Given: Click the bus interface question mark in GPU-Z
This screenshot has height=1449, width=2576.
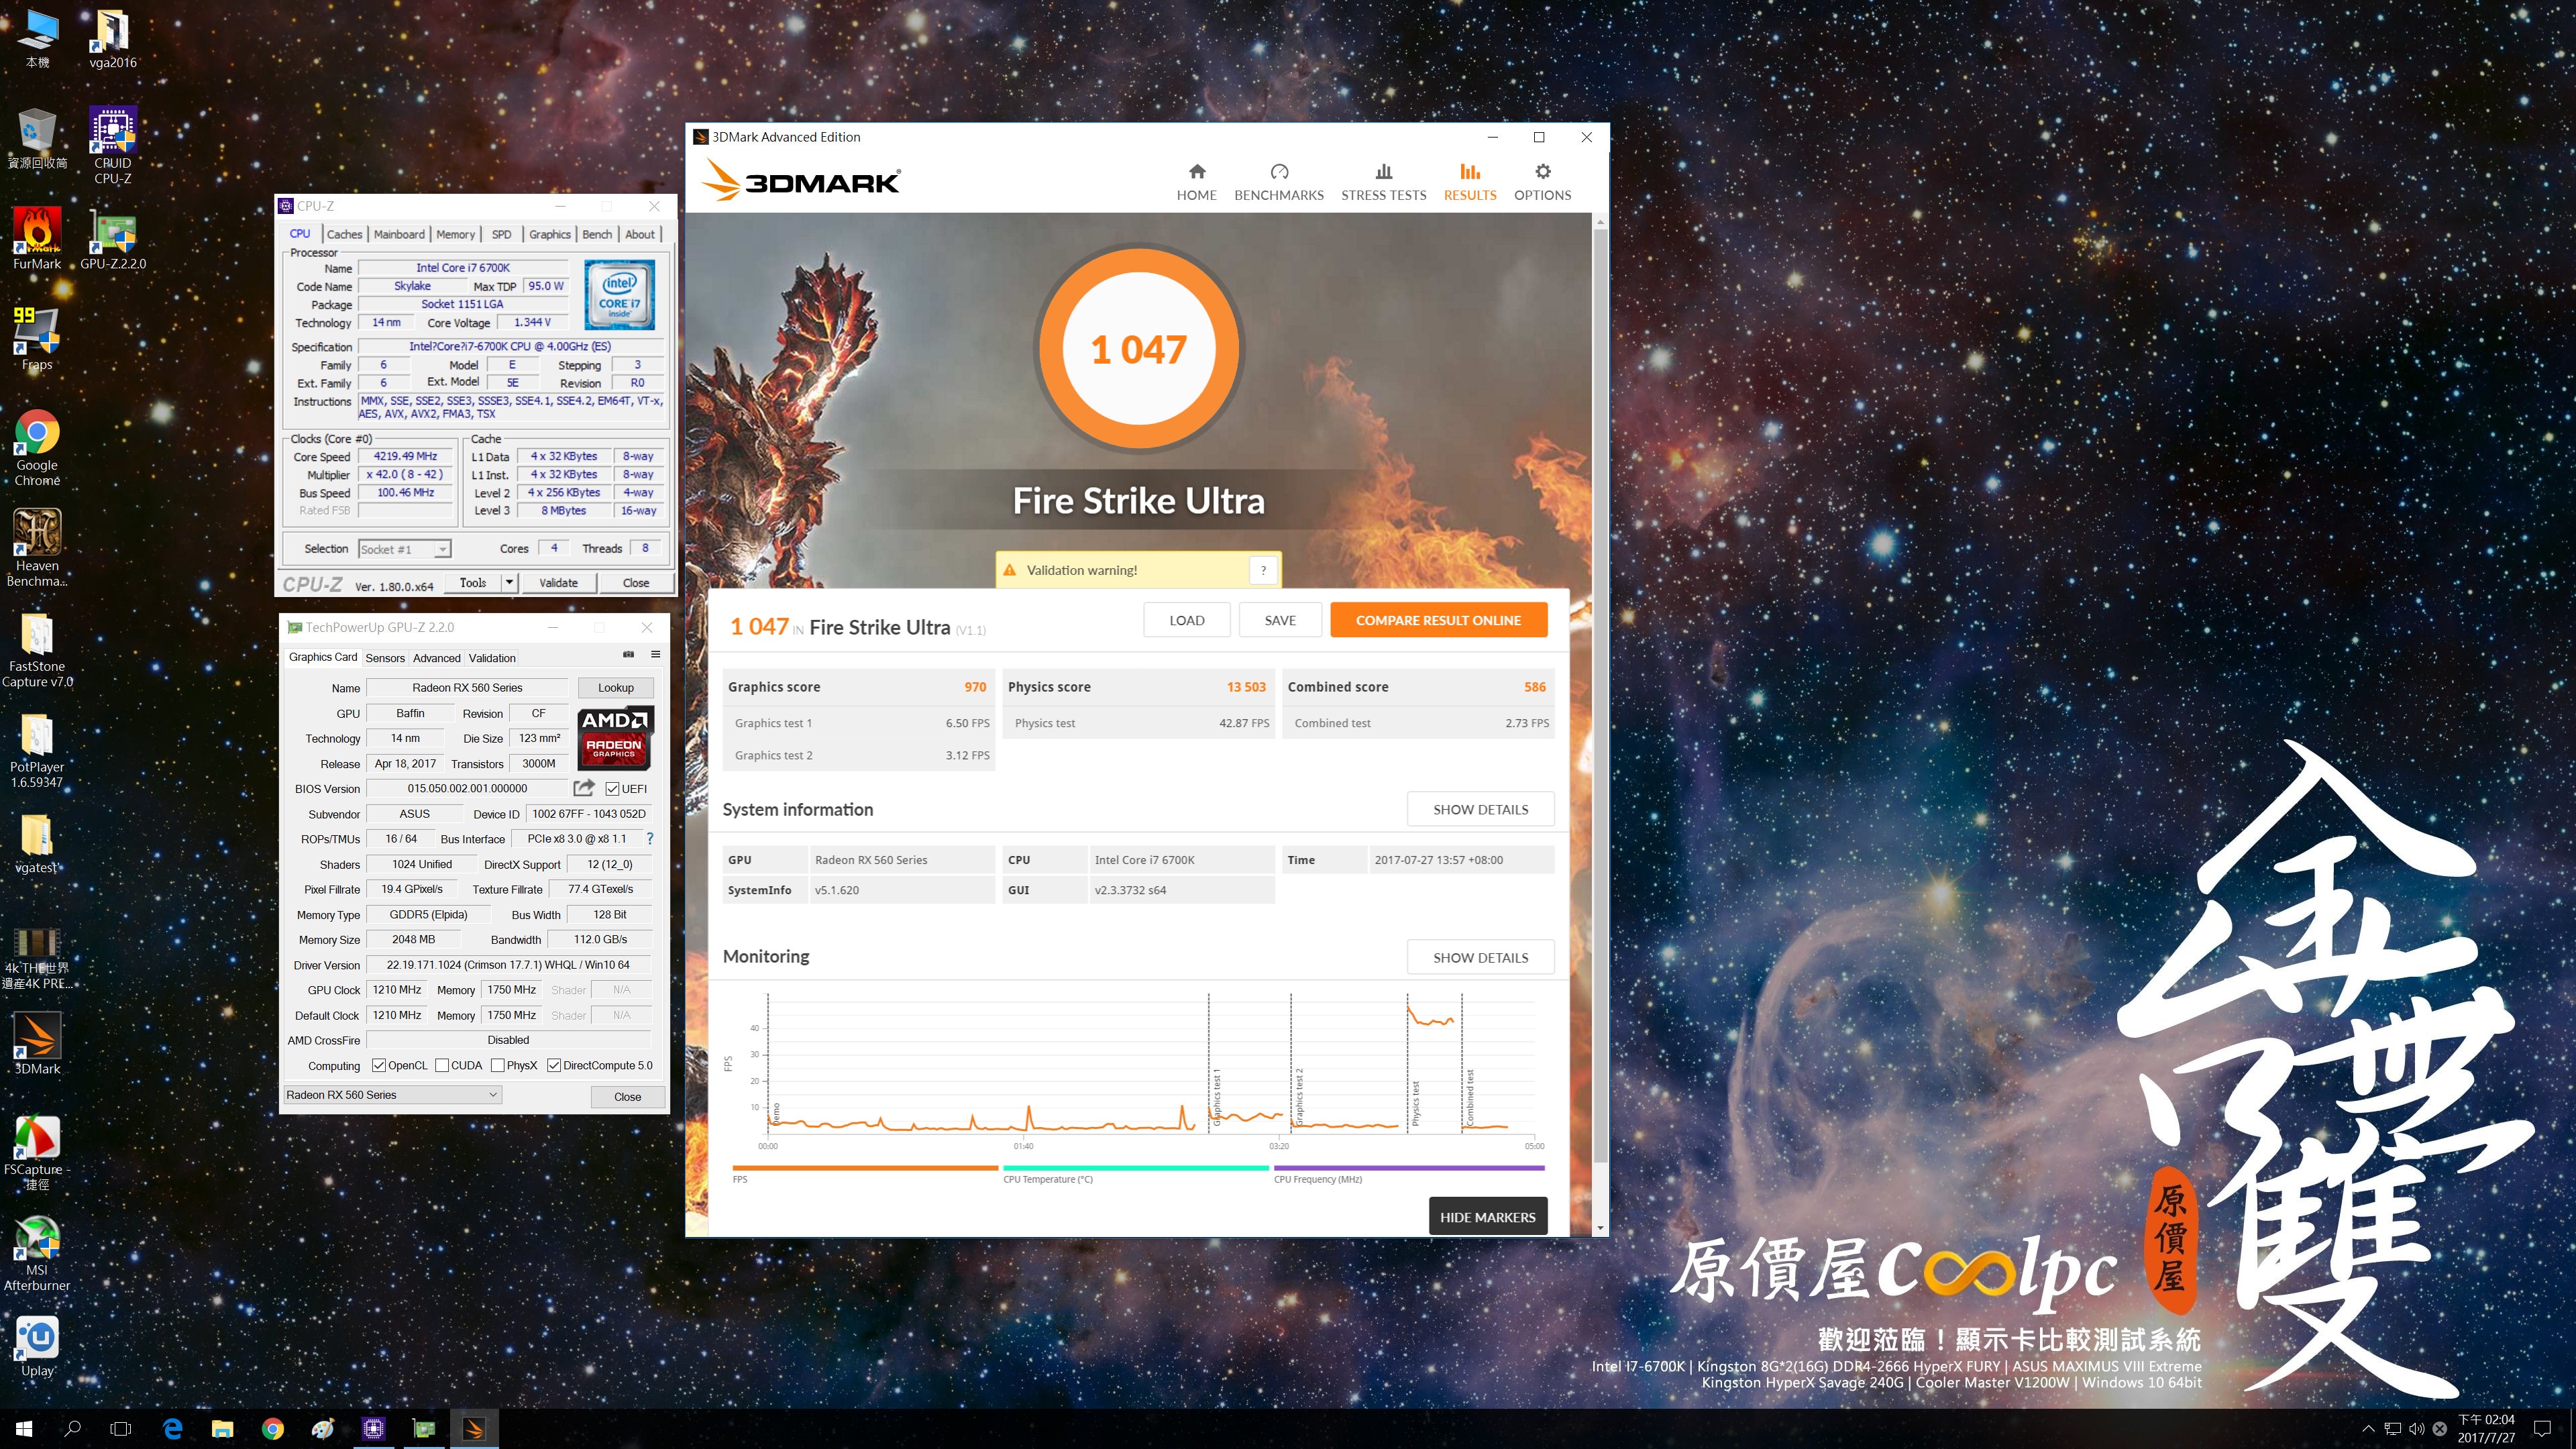Looking at the screenshot, I should [x=650, y=839].
